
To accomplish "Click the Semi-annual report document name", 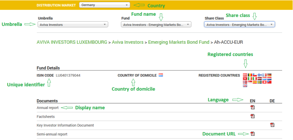I will coord(52,134).
